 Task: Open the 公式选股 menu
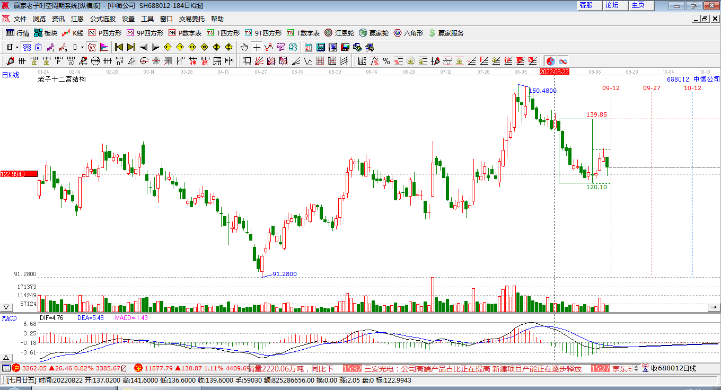click(103, 19)
